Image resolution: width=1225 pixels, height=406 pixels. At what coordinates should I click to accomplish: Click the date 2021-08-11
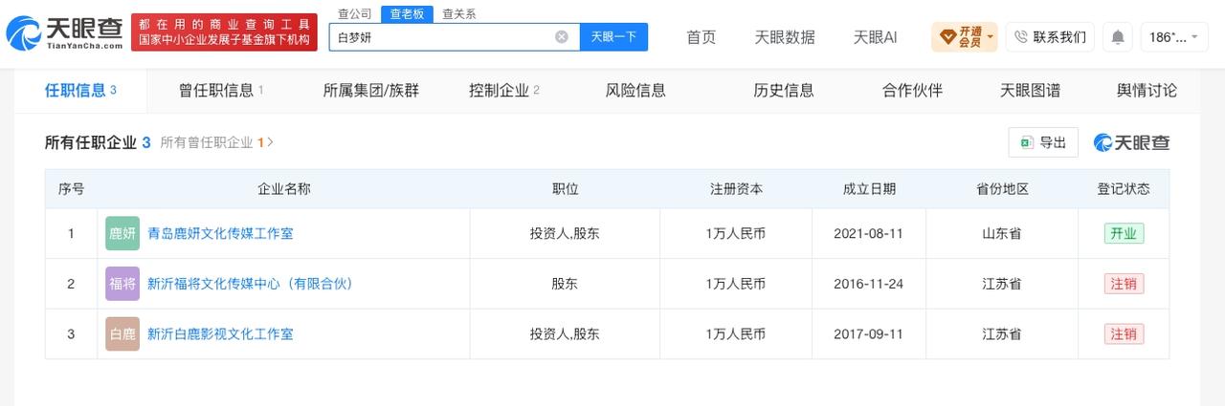(869, 233)
